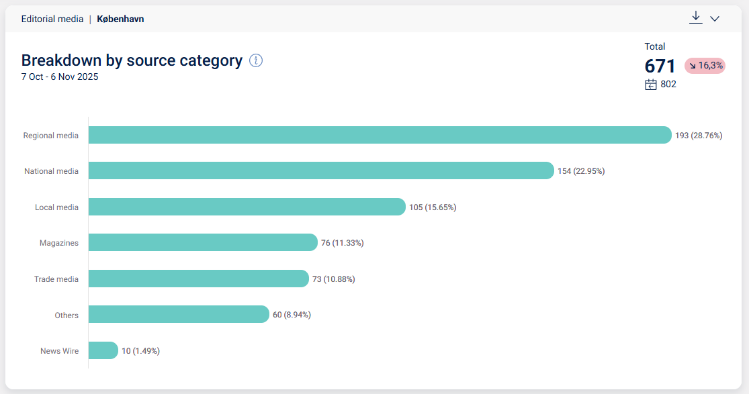Open the breakdown info tooltip icon
The width and height of the screenshot is (749, 394).
(x=256, y=60)
